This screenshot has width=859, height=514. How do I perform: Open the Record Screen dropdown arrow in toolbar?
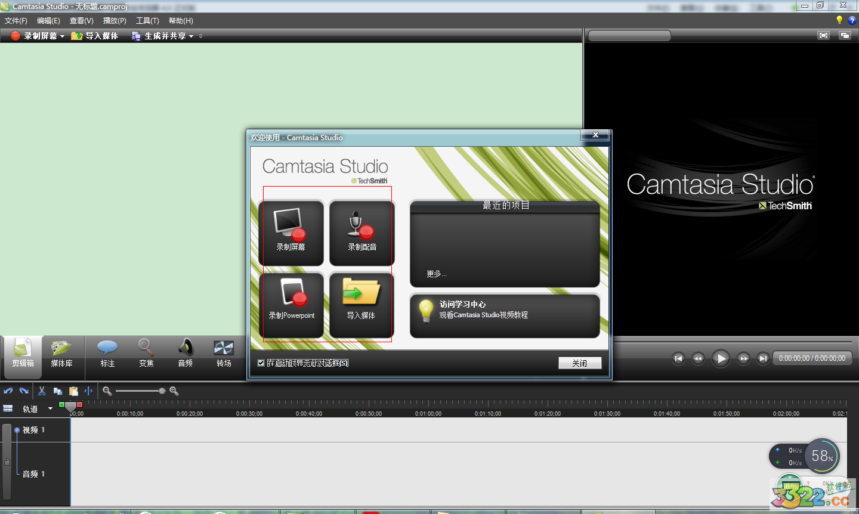[62, 36]
